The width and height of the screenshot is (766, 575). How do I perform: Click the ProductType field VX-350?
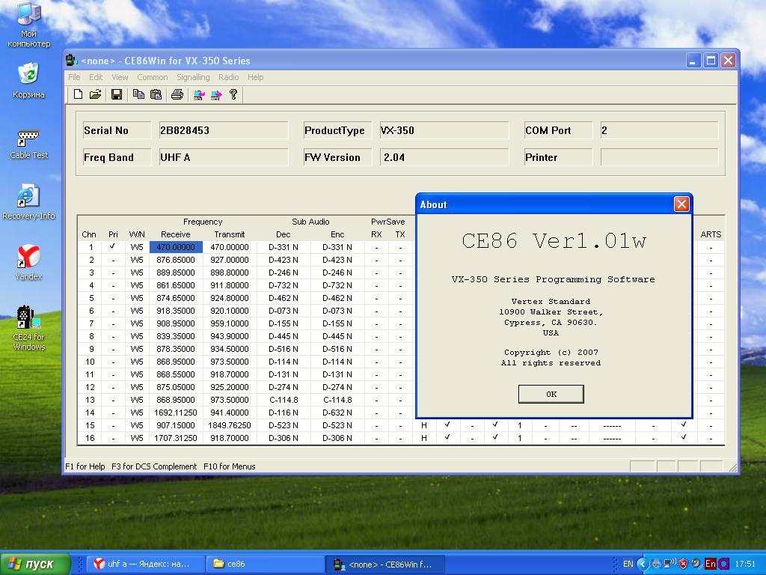444,130
